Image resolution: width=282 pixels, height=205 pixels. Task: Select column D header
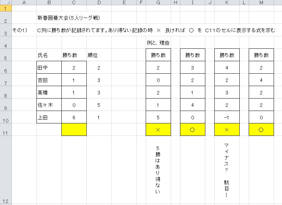pyautogui.click(x=99, y=2)
